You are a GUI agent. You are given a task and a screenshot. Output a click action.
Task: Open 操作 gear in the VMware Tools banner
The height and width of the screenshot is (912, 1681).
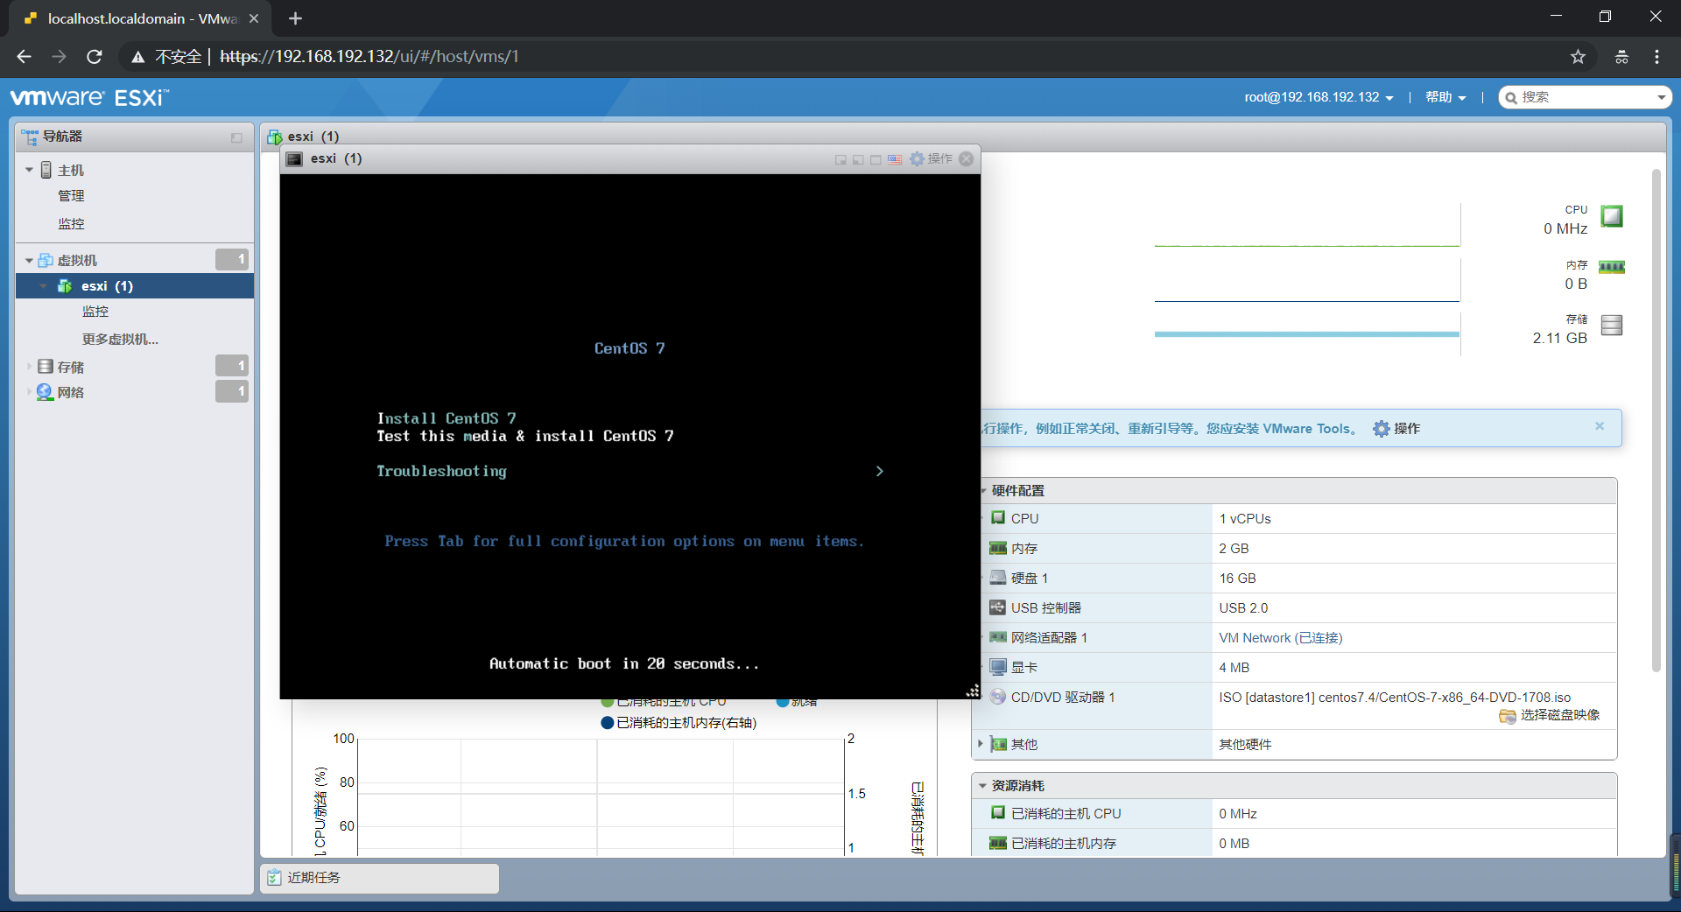point(1396,429)
